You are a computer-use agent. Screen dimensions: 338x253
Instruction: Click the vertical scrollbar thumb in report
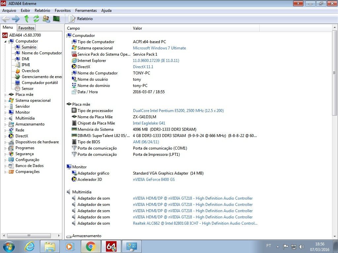click(x=334, y=73)
